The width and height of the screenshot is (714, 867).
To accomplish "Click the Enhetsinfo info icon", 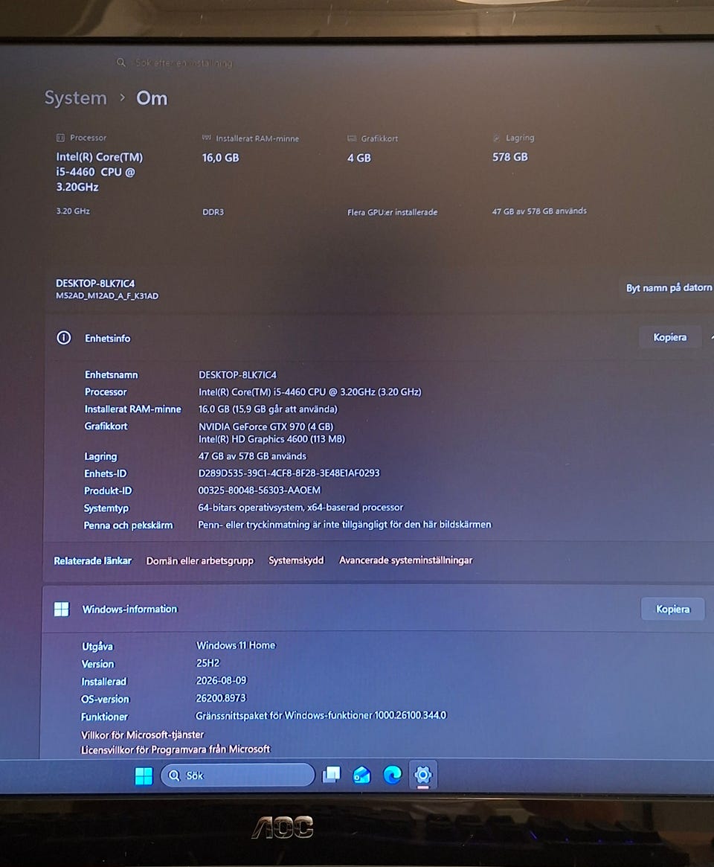I will [63, 338].
